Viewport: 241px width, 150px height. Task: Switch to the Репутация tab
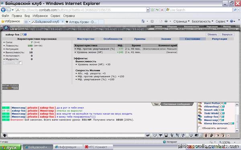(x=219, y=39)
